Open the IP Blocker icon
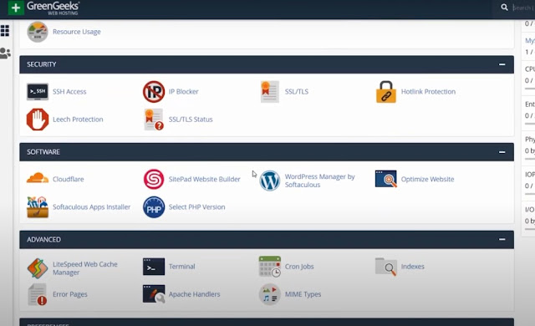This screenshot has width=535, height=326. click(154, 92)
